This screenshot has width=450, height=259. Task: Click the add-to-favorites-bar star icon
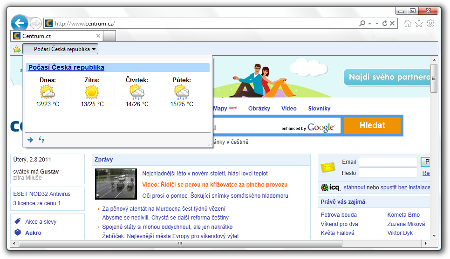(x=17, y=49)
